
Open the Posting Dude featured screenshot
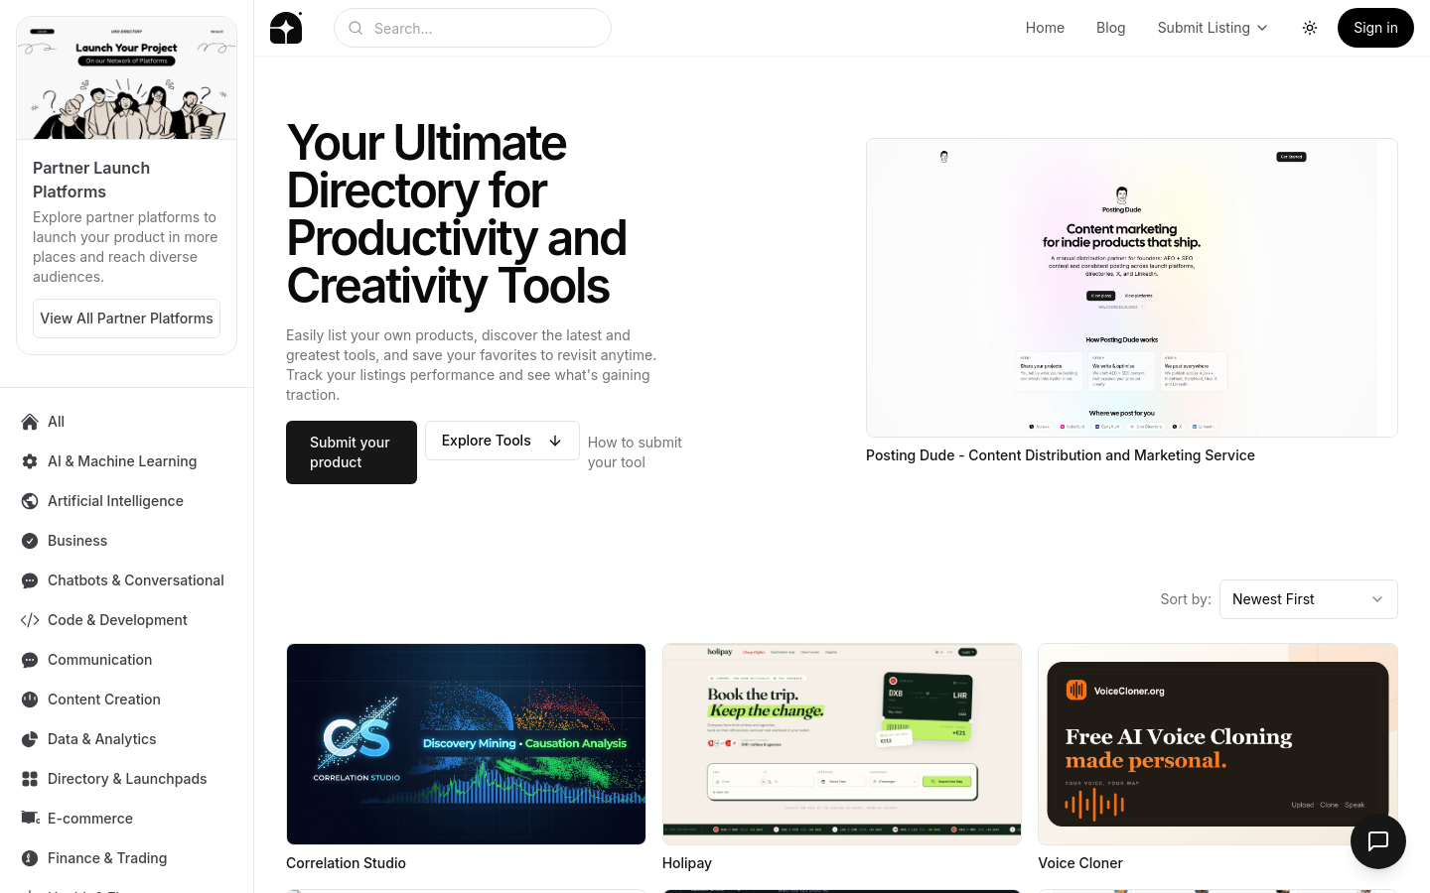1132,288
